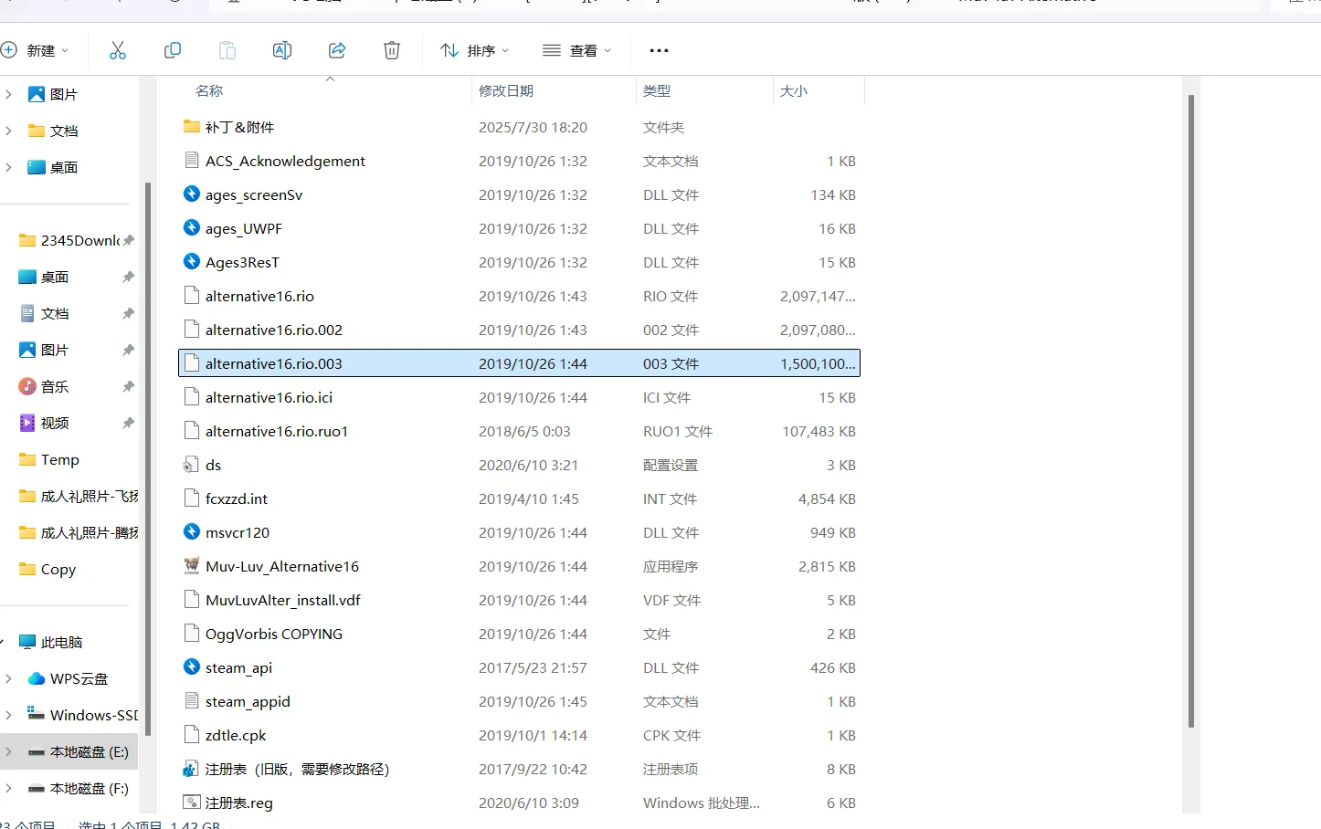Click the Share icon in toolbar
The width and height of the screenshot is (1321, 829).
click(337, 50)
